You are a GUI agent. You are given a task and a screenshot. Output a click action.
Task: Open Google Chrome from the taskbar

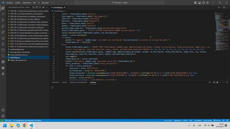click(x=25, y=125)
